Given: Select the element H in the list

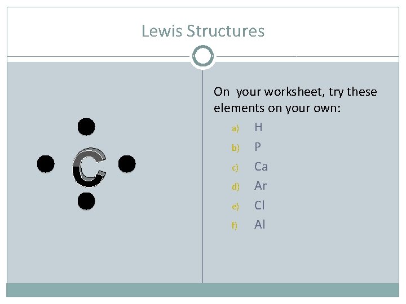Looking at the screenshot, I should click(x=258, y=127).
